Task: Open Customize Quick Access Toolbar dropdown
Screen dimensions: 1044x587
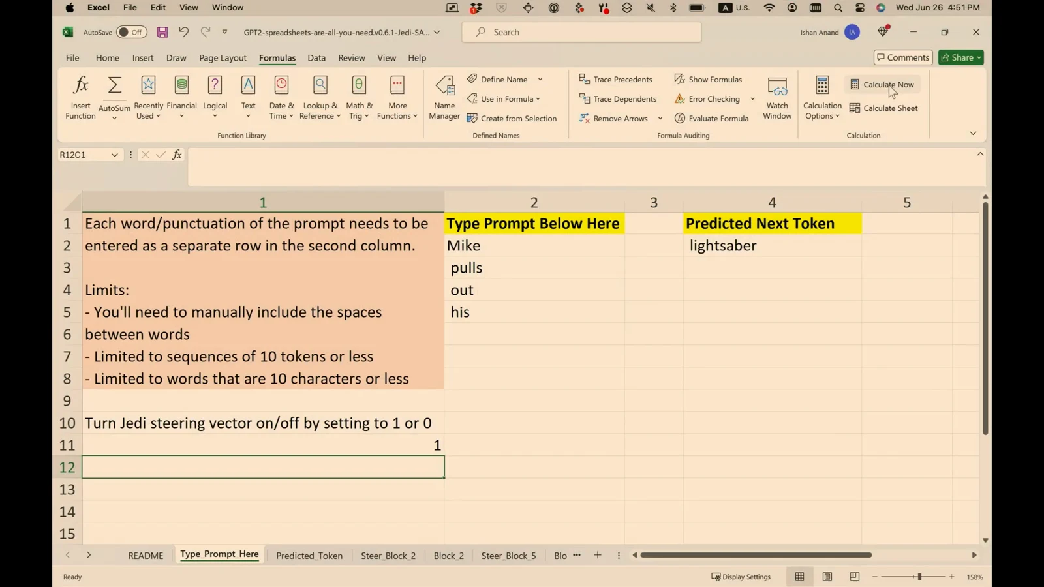Action: (225, 32)
